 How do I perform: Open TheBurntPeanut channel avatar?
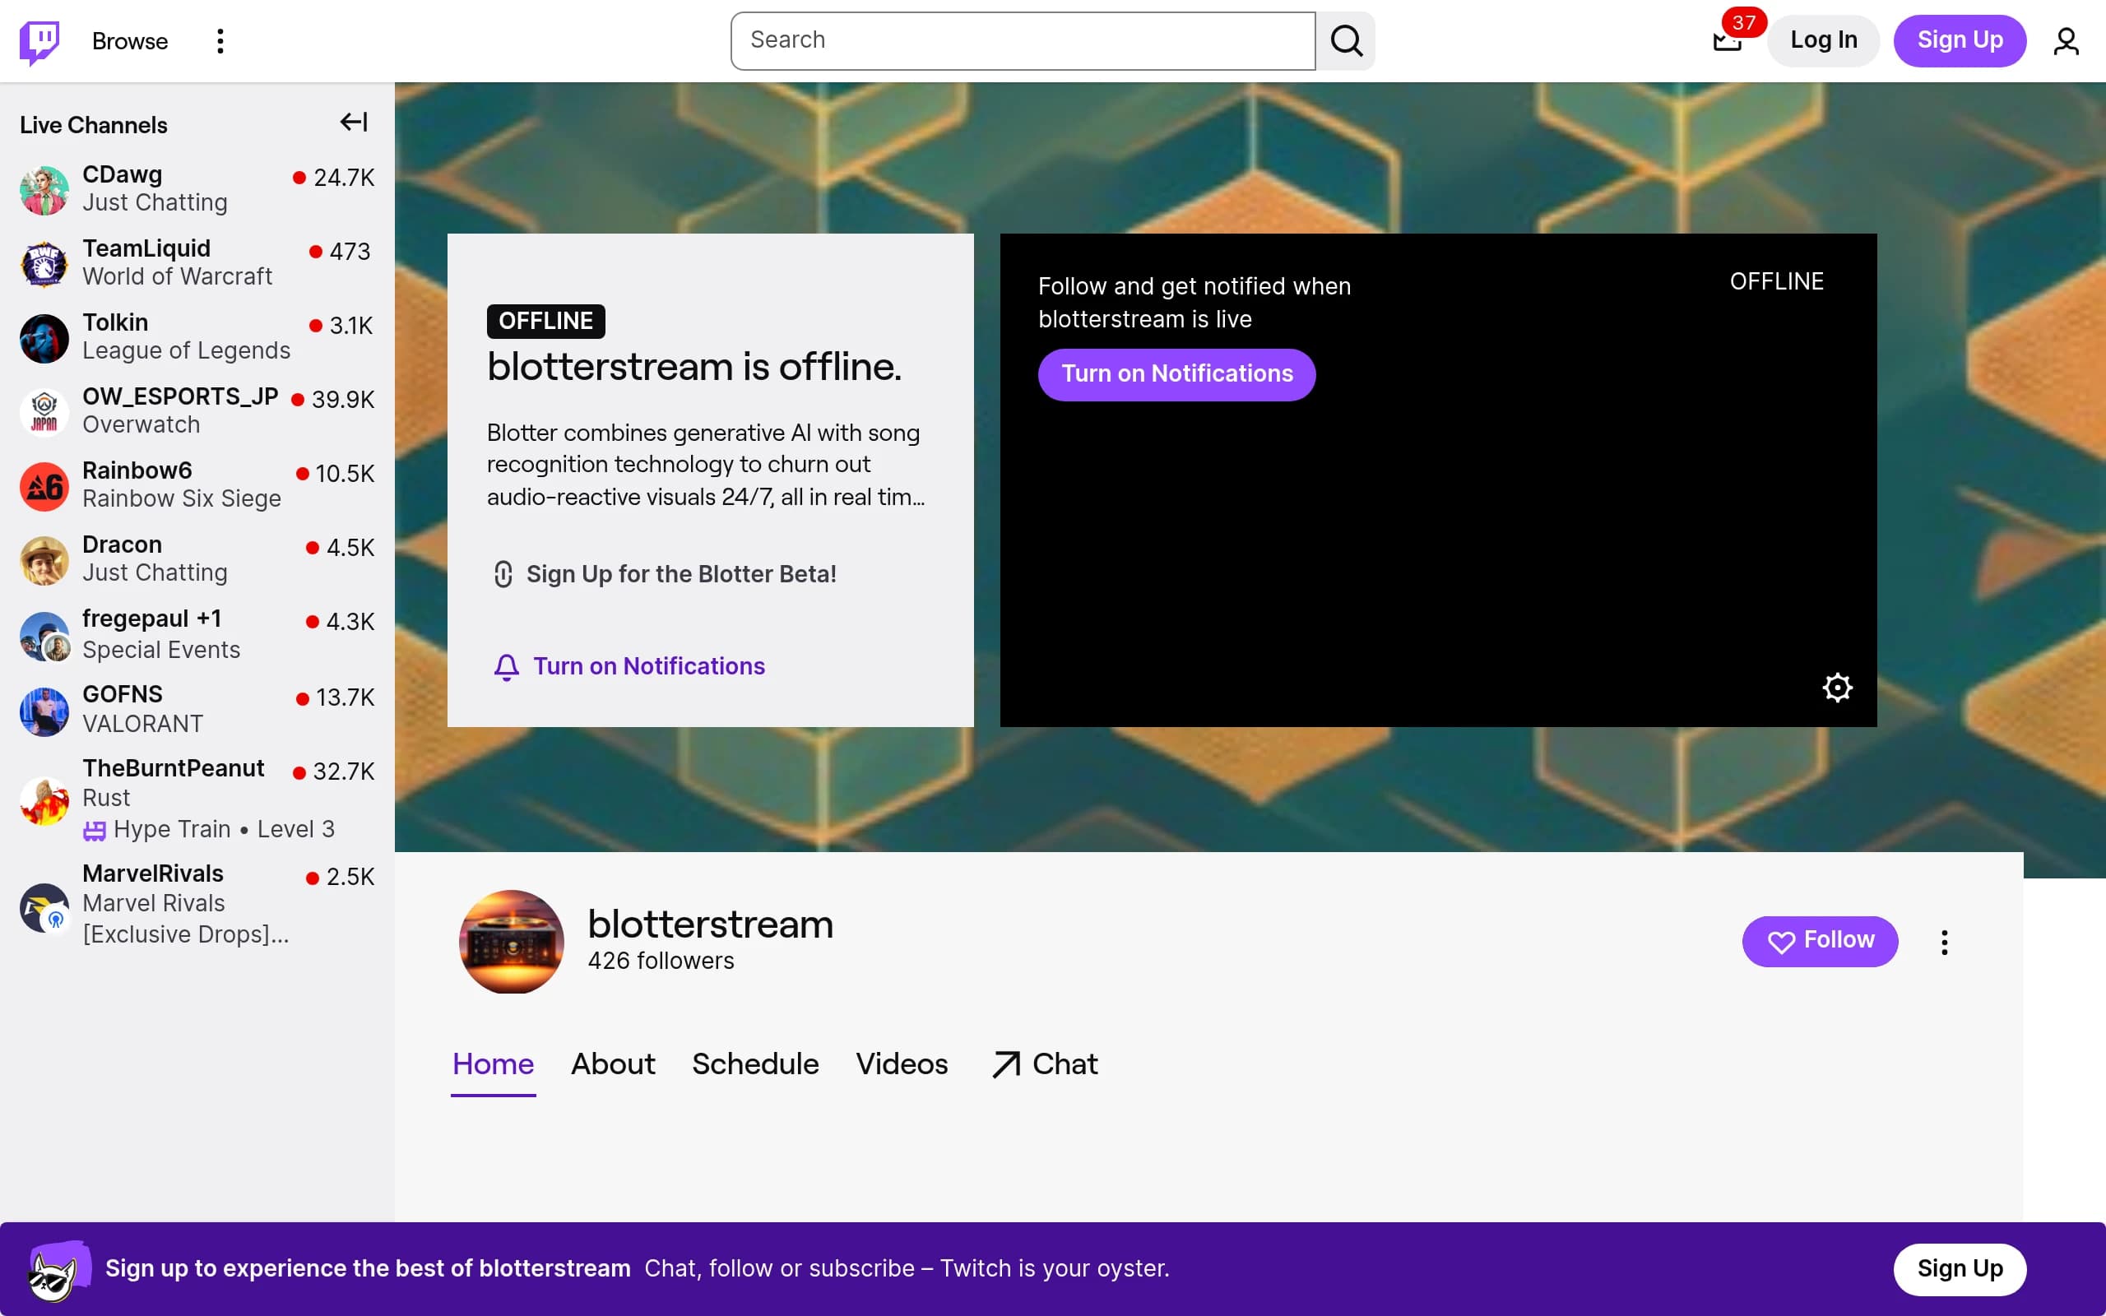pos(44,799)
